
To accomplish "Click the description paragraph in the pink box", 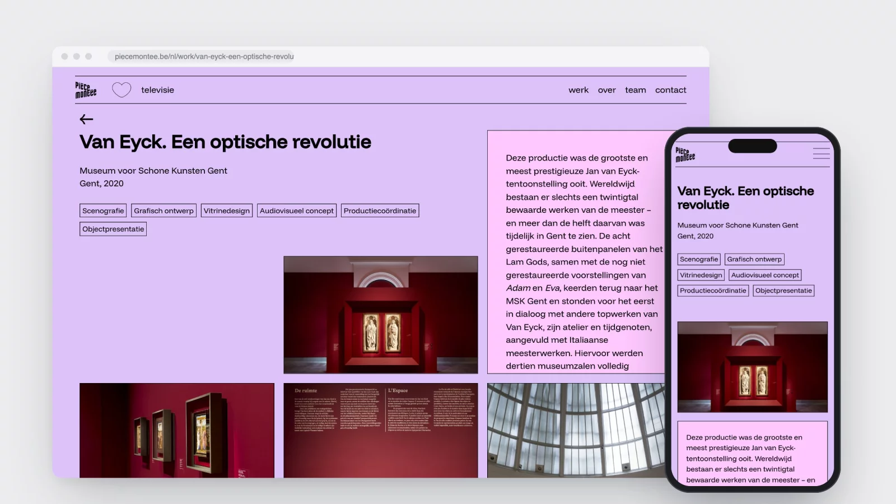I will [584, 262].
